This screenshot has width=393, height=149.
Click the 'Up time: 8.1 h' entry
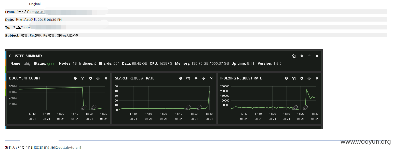(243, 63)
